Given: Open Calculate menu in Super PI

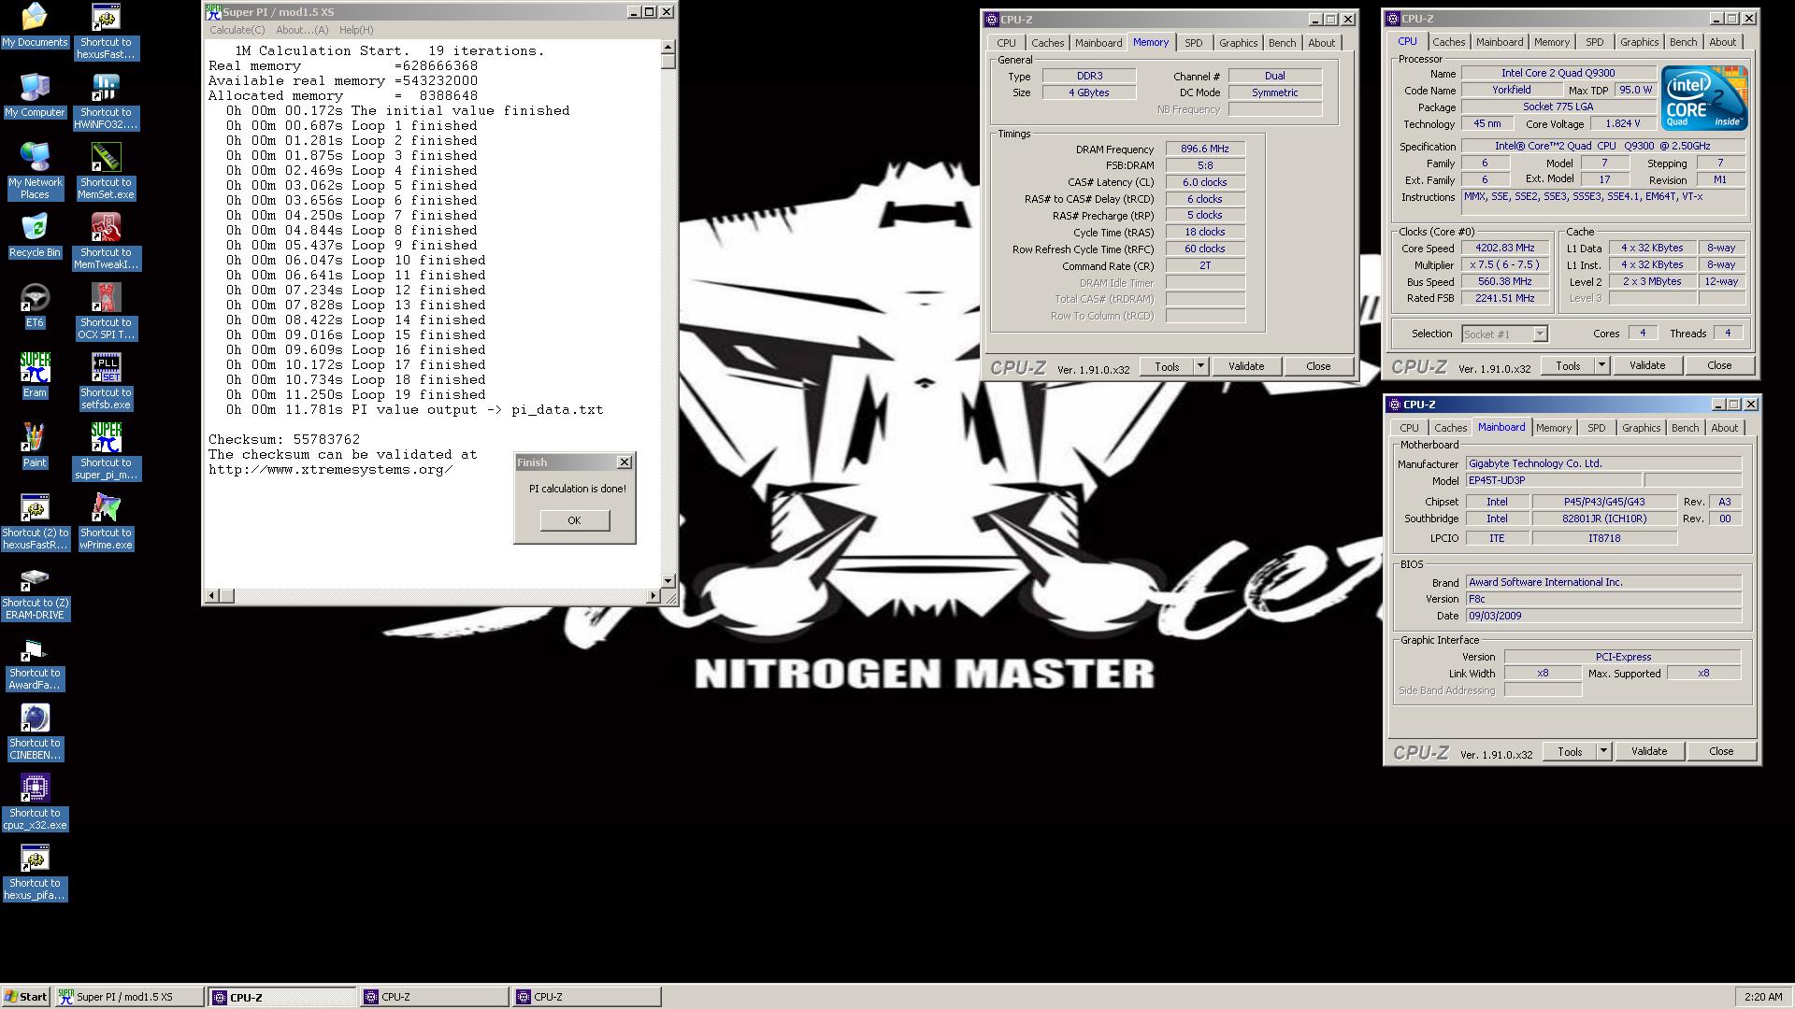Looking at the screenshot, I should pyautogui.click(x=237, y=30).
